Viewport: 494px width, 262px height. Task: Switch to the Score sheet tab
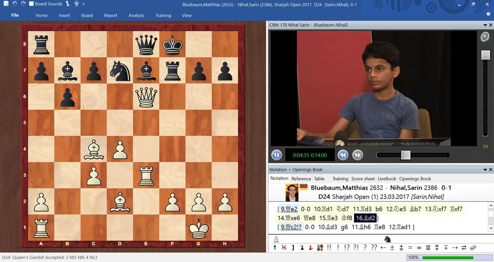click(363, 179)
